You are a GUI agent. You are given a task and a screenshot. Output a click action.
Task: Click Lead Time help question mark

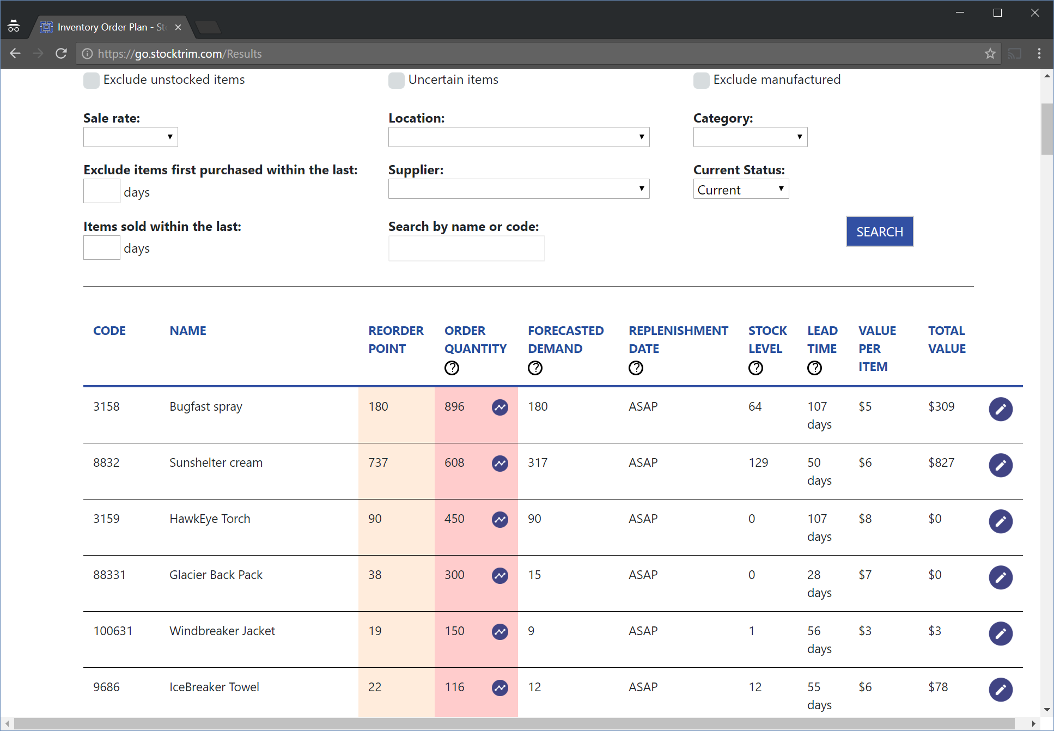tap(814, 368)
